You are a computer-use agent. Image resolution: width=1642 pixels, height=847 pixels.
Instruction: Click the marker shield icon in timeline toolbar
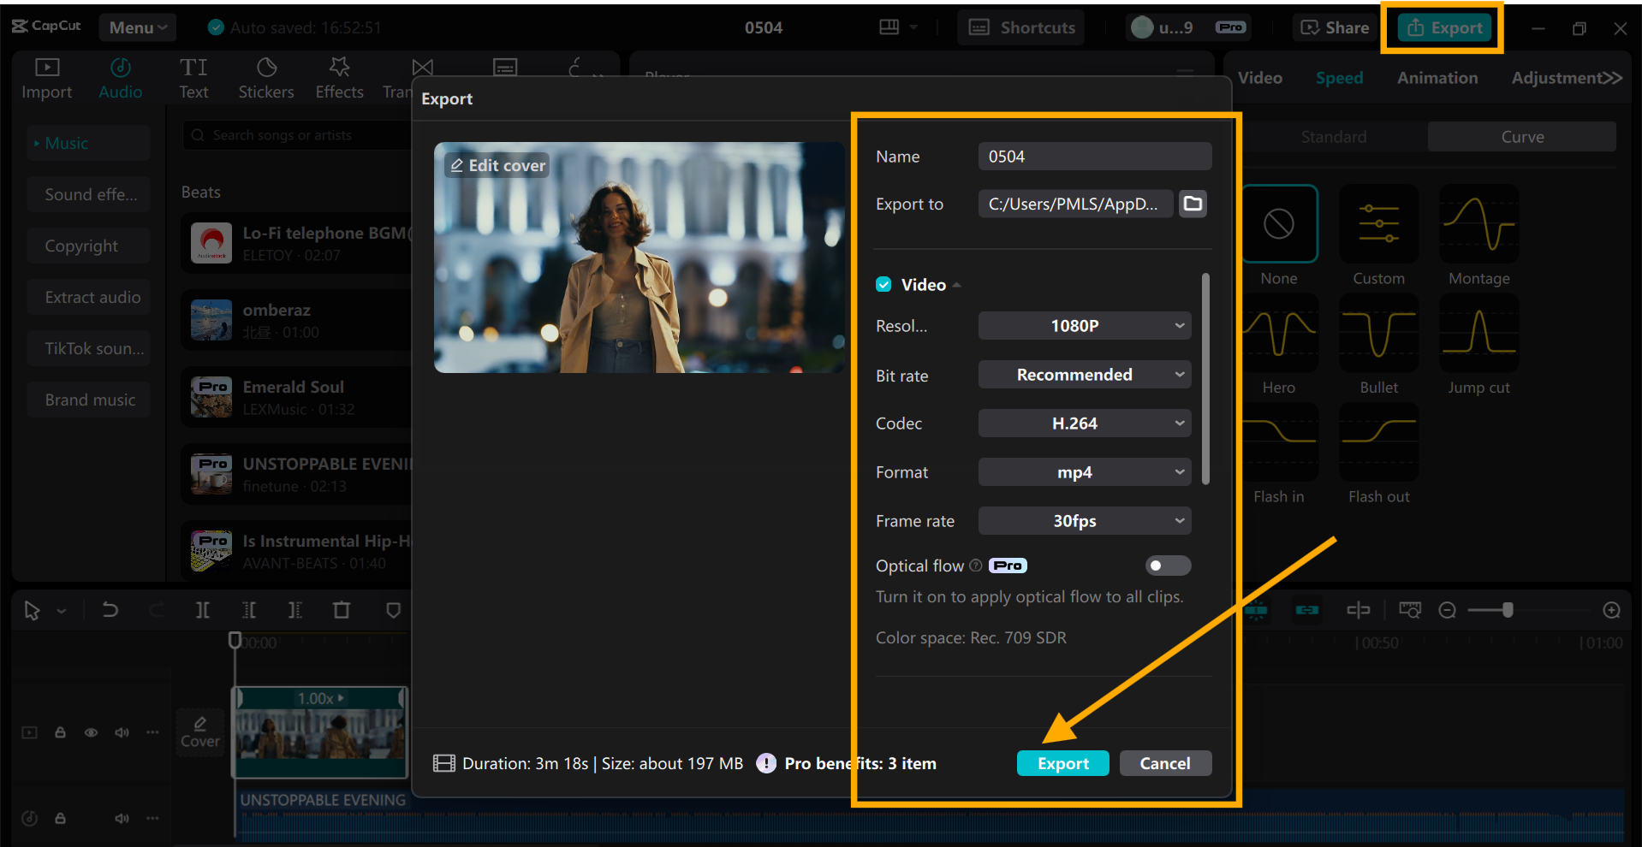pyautogui.click(x=394, y=610)
